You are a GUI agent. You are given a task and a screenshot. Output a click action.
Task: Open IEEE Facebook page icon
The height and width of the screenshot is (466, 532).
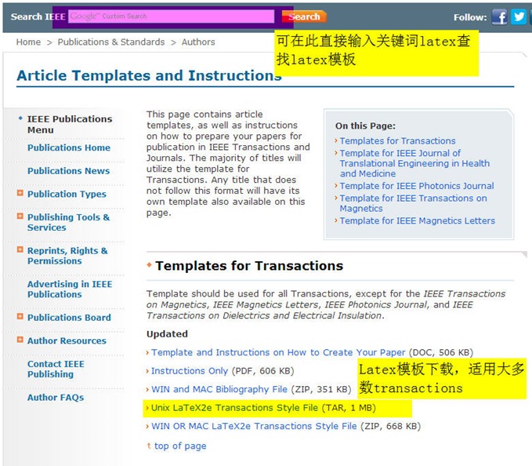(x=499, y=16)
